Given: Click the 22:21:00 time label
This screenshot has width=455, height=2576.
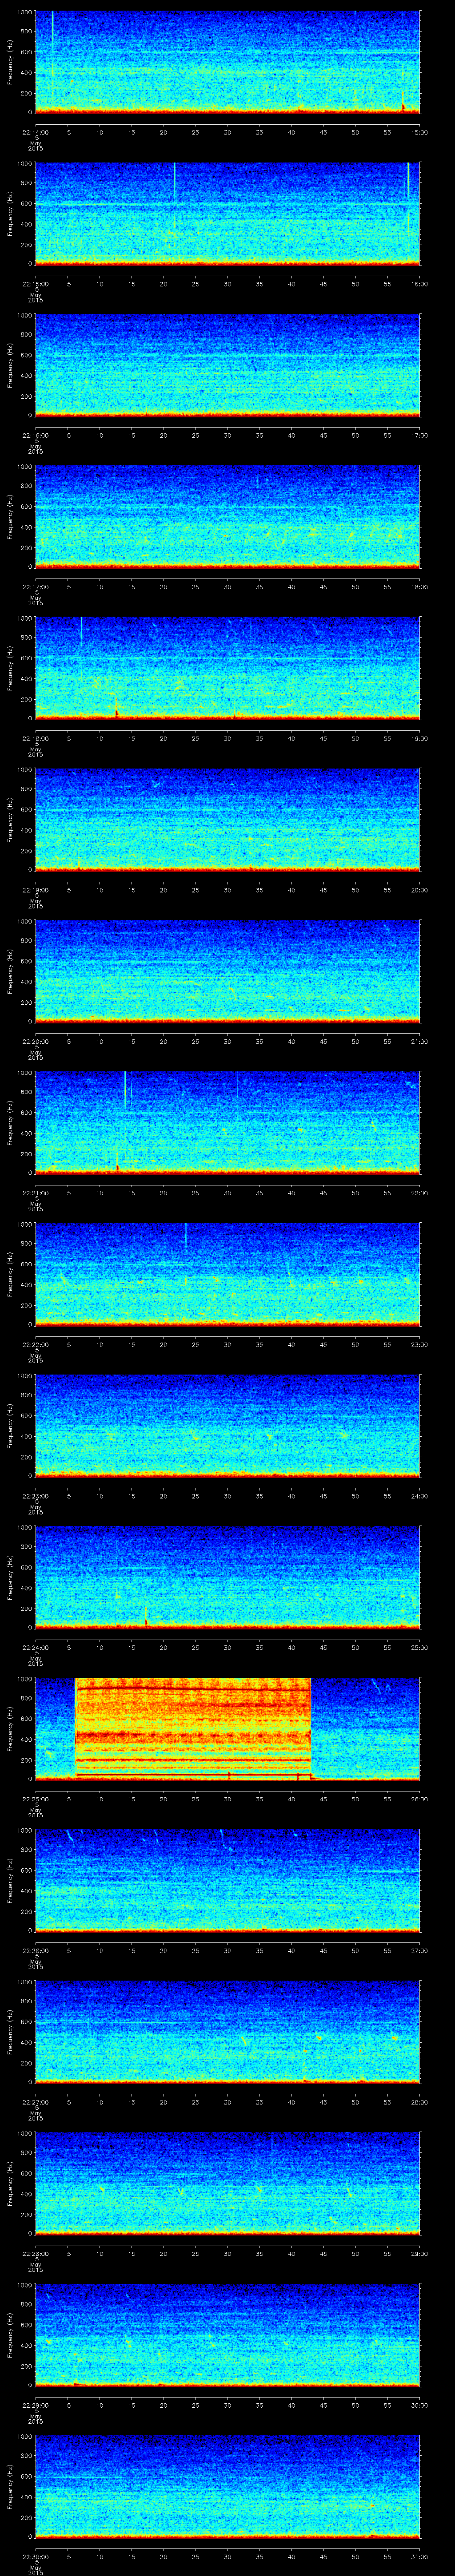Looking at the screenshot, I should 35,1193.
